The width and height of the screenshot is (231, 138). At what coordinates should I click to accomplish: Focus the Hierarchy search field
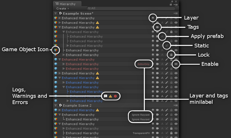pos(130,9)
